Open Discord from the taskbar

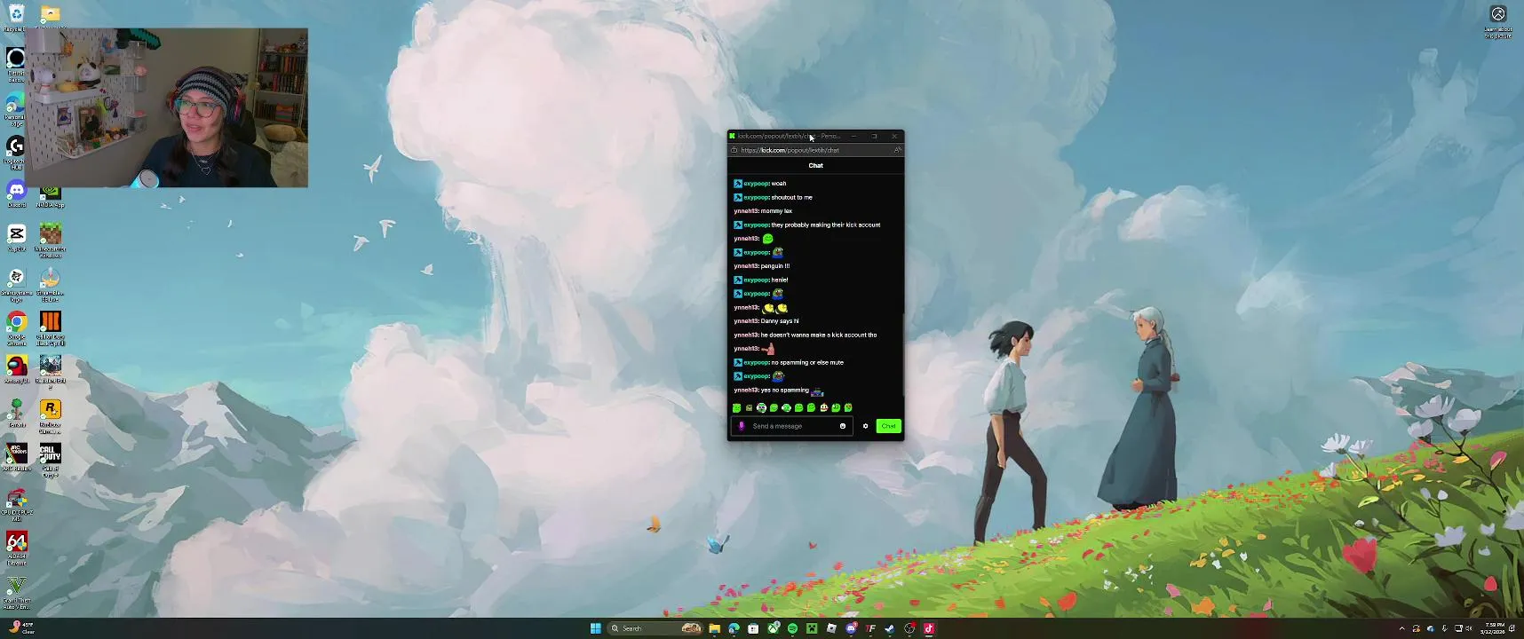(851, 628)
